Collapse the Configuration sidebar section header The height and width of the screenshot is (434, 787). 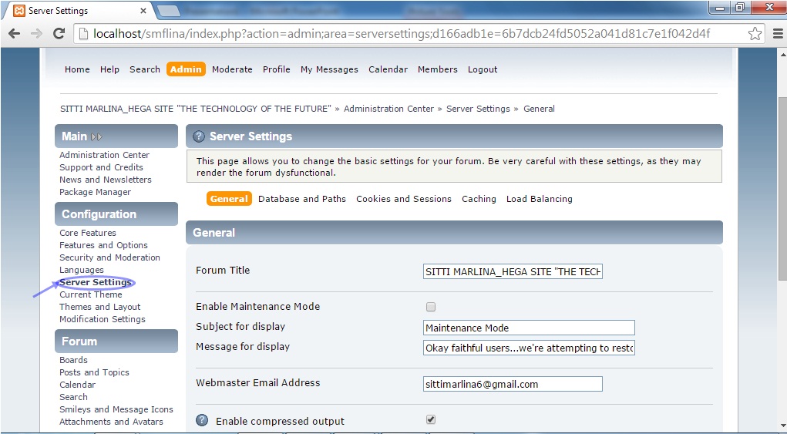coord(99,214)
